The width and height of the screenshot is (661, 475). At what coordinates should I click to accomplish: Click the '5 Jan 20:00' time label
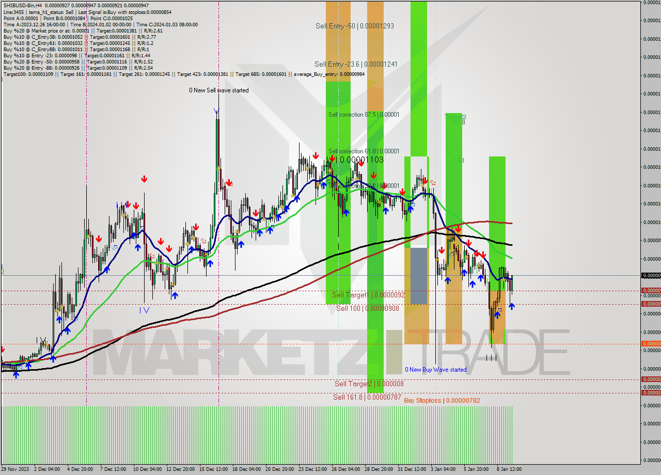476,469
